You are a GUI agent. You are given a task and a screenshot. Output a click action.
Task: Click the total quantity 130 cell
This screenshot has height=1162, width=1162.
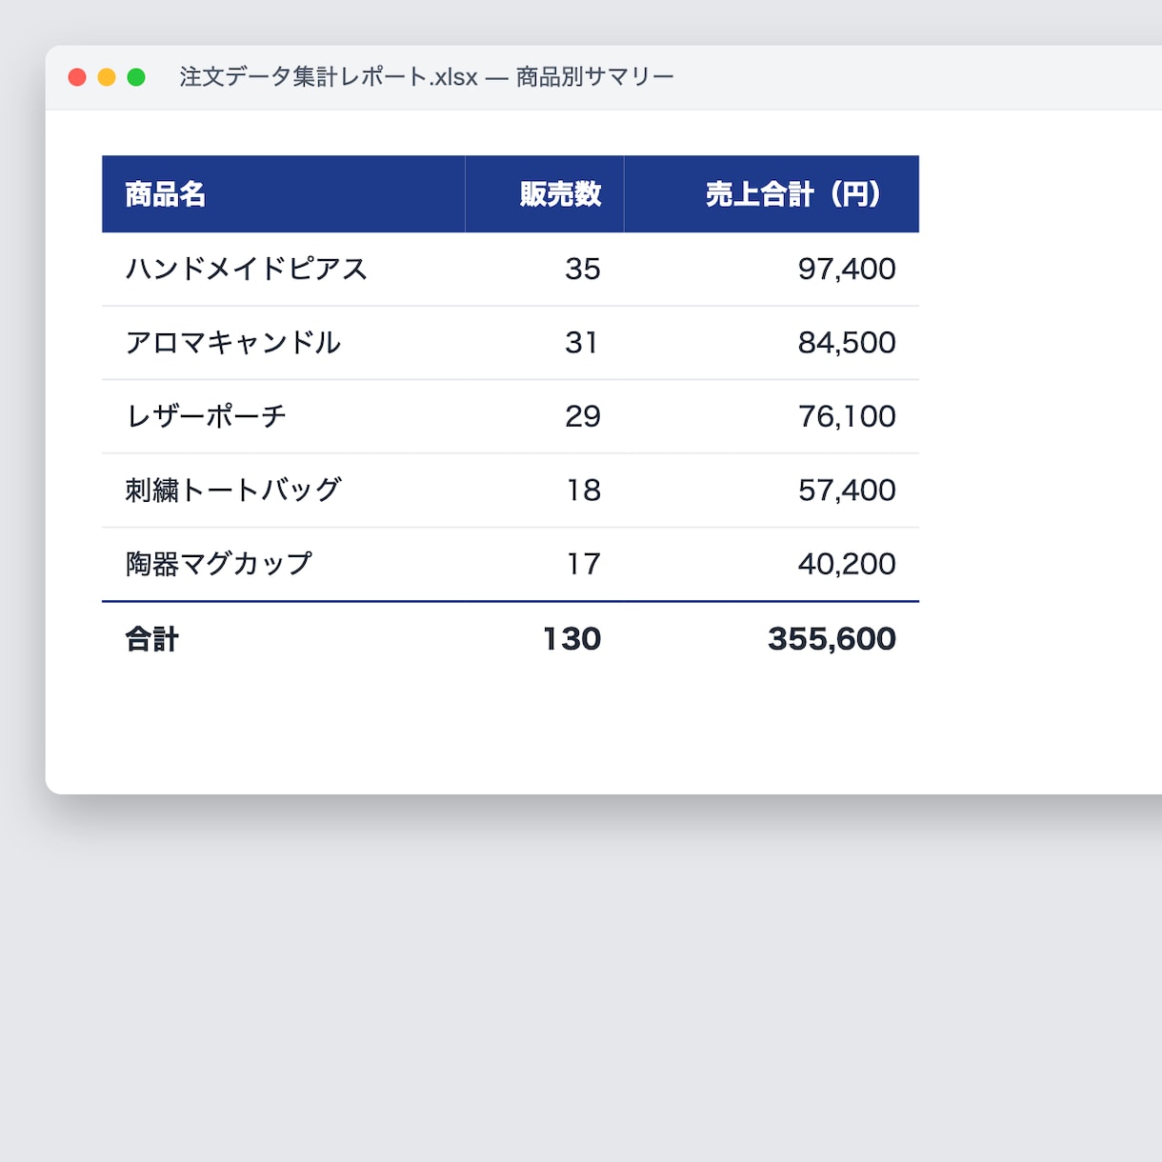pos(545,639)
